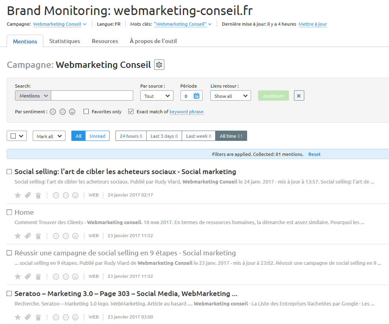The width and height of the screenshot is (389, 324).
Task: Open the Période calendar picker
Action: (x=196, y=96)
